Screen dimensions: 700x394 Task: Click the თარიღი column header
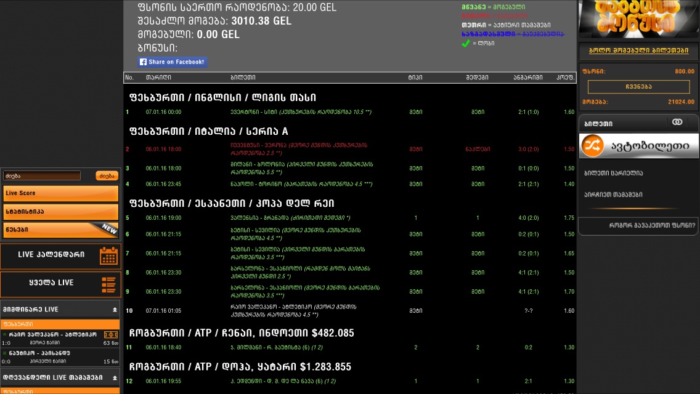158,78
